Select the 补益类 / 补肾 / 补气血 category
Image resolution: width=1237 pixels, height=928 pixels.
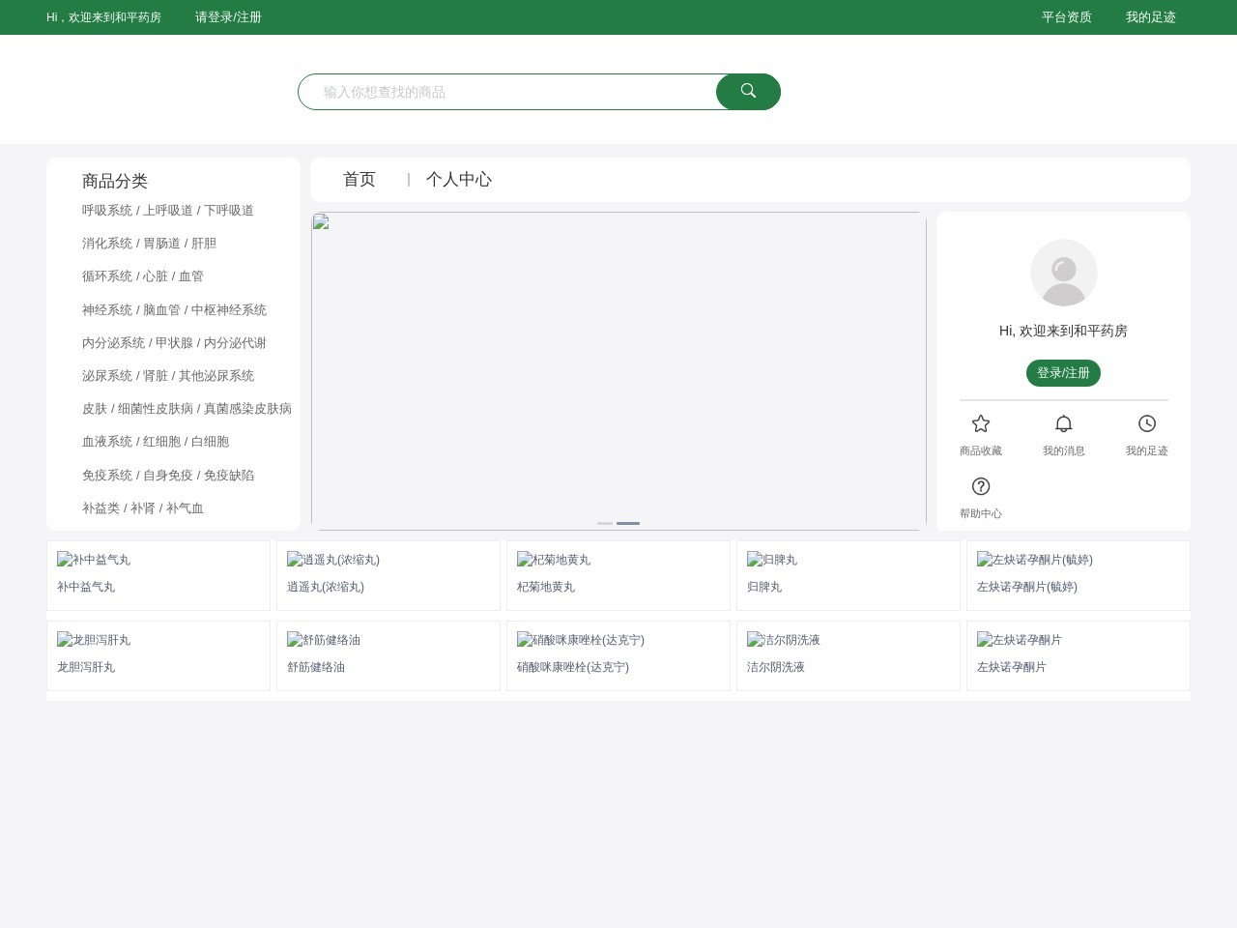pyautogui.click(x=143, y=507)
